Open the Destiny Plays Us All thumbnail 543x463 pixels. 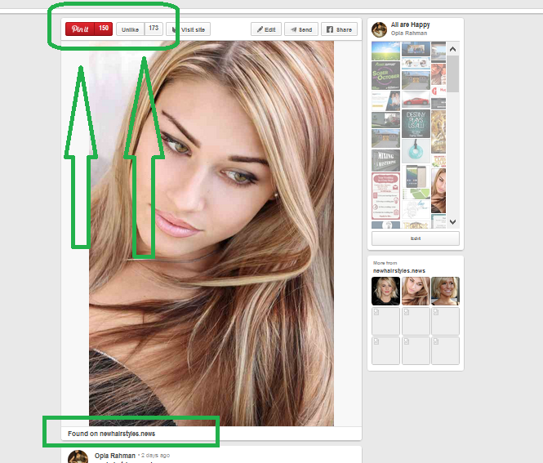pos(416,123)
